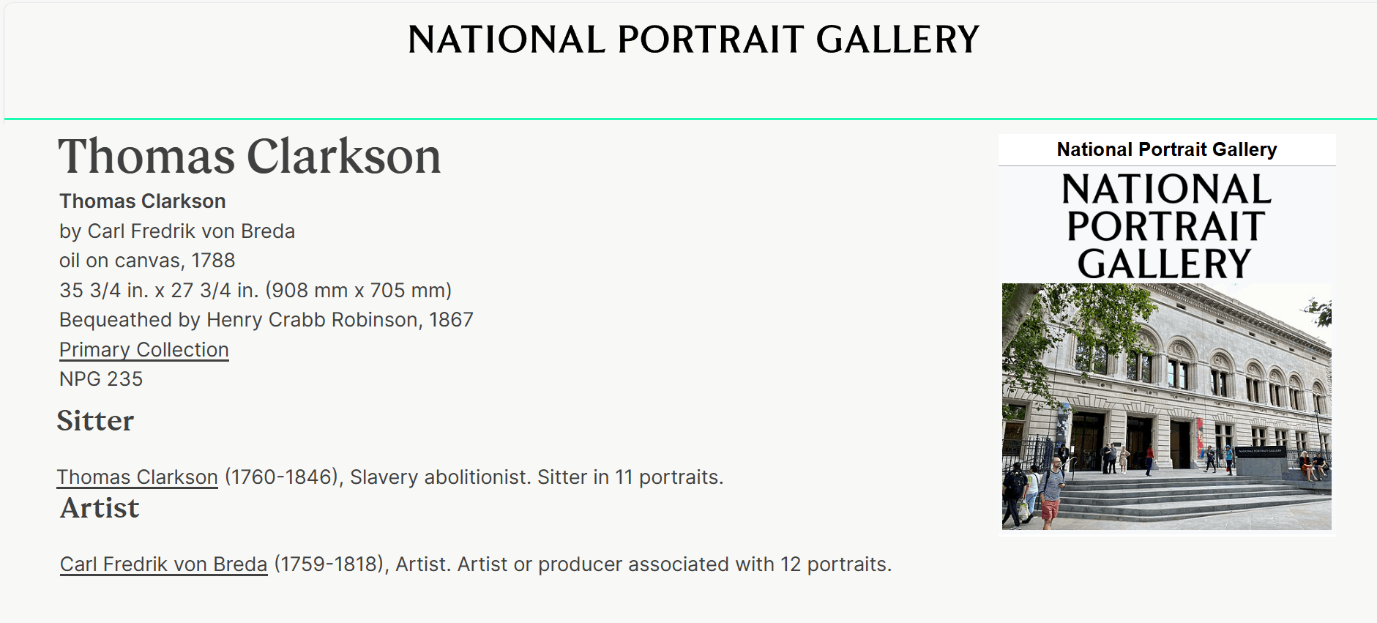Click the 'oil on canvas, 1788' text
This screenshot has height=623, width=1377.
tap(147, 261)
